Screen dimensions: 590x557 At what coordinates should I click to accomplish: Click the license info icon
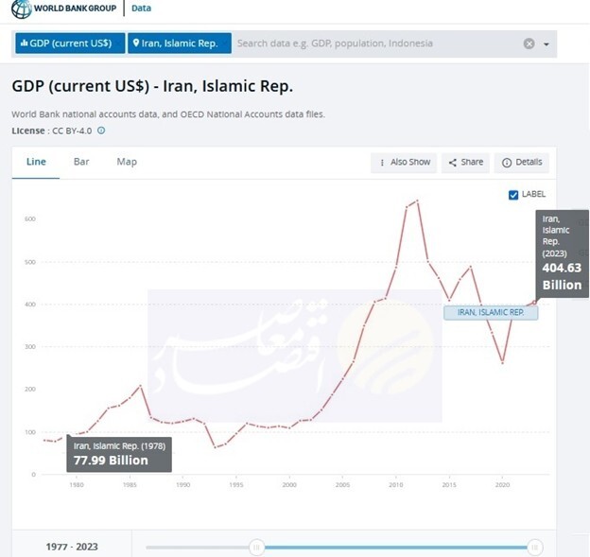pos(101,131)
